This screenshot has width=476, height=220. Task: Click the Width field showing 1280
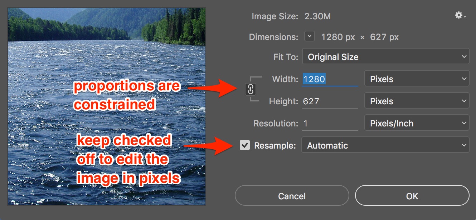pos(329,79)
